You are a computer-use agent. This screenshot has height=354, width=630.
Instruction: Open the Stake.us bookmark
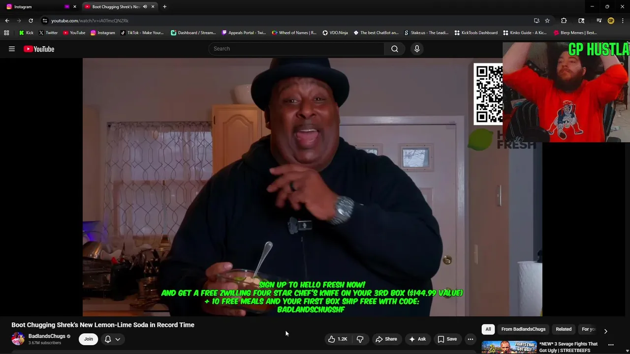click(x=426, y=33)
